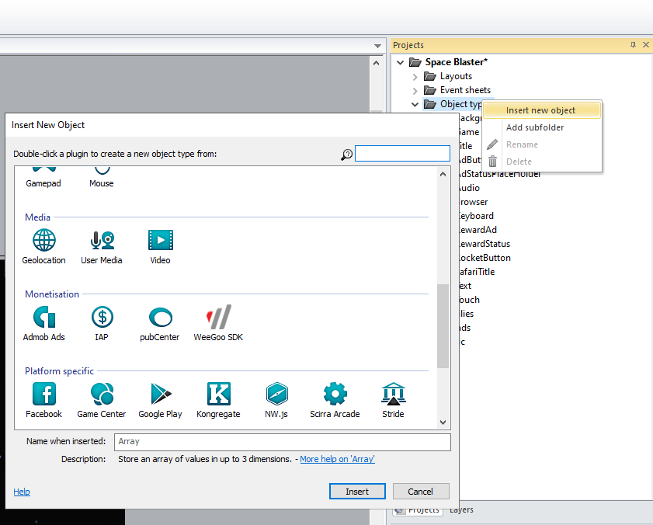Choose 'Insert new object' from context menu

tap(540, 110)
